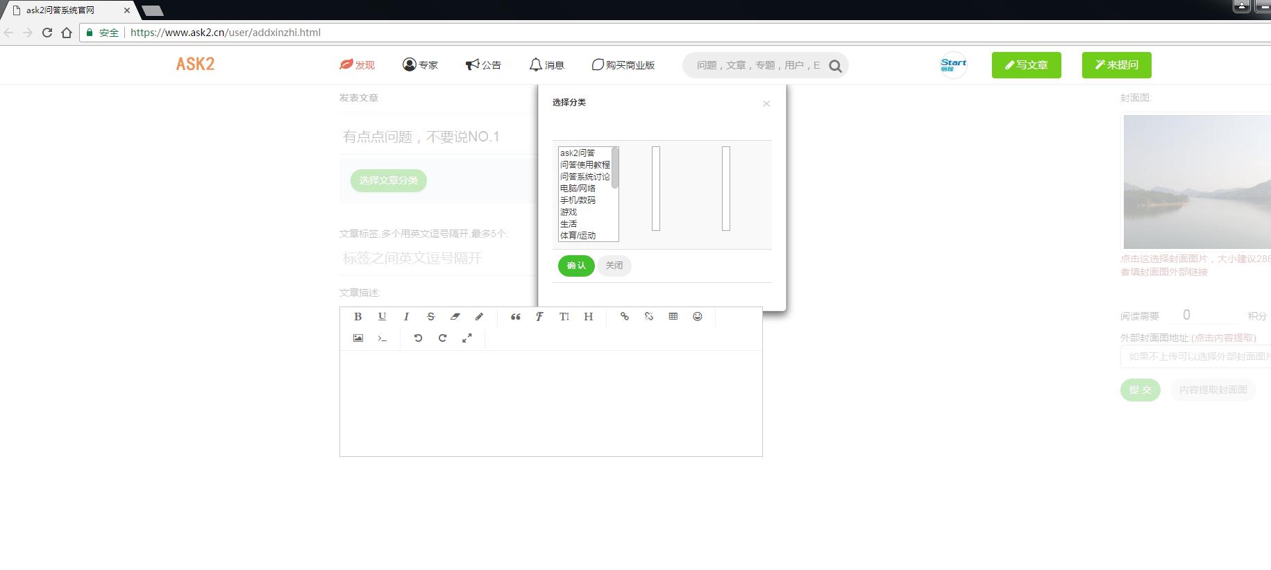Go to the 公告 announcements page

point(483,65)
